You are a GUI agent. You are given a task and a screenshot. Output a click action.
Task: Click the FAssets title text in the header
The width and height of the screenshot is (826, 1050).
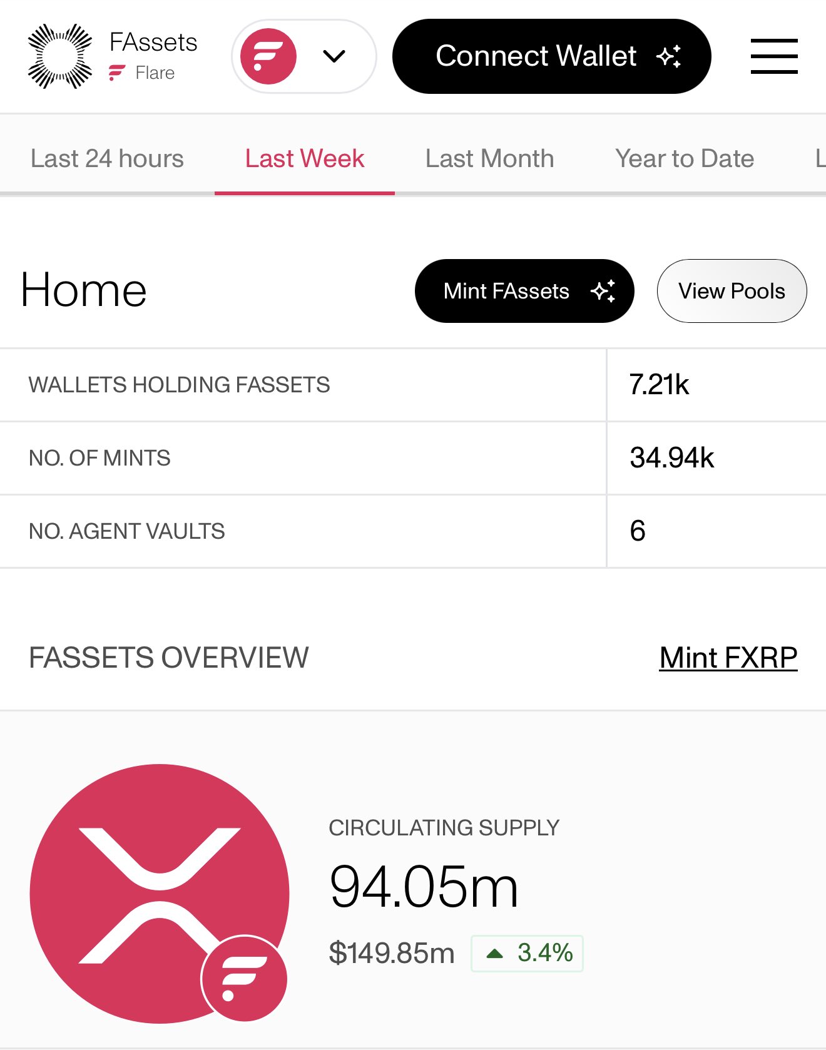pyautogui.click(x=153, y=43)
